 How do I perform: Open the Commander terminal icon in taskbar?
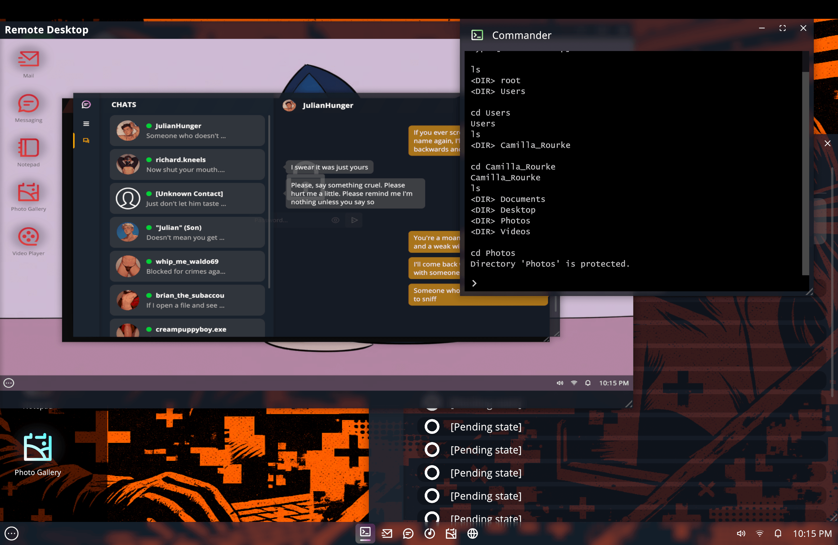[365, 533]
